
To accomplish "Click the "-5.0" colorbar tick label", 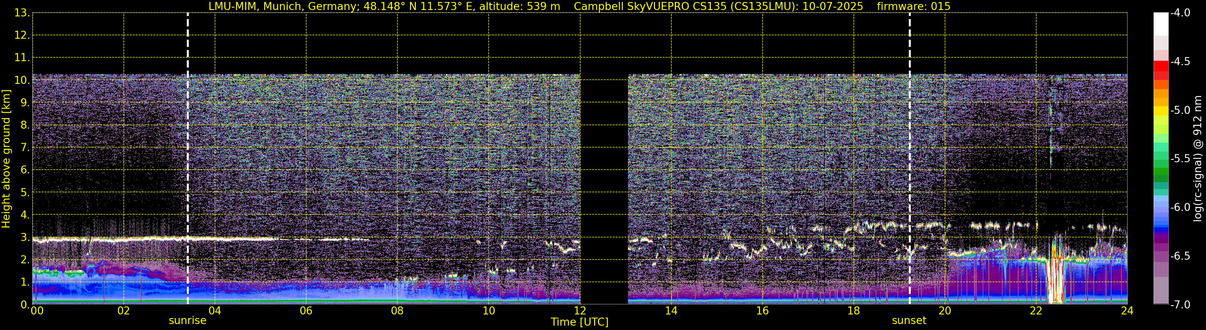I will coord(1180,110).
